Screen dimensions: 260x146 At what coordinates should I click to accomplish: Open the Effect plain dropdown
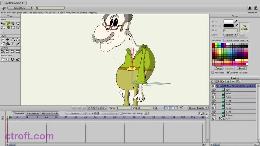coord(230,35)
